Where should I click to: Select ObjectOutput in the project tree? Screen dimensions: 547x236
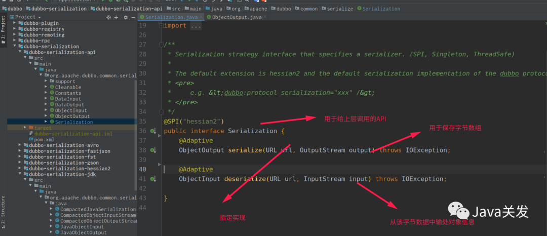pyautogui.click(x=69, y=116)
